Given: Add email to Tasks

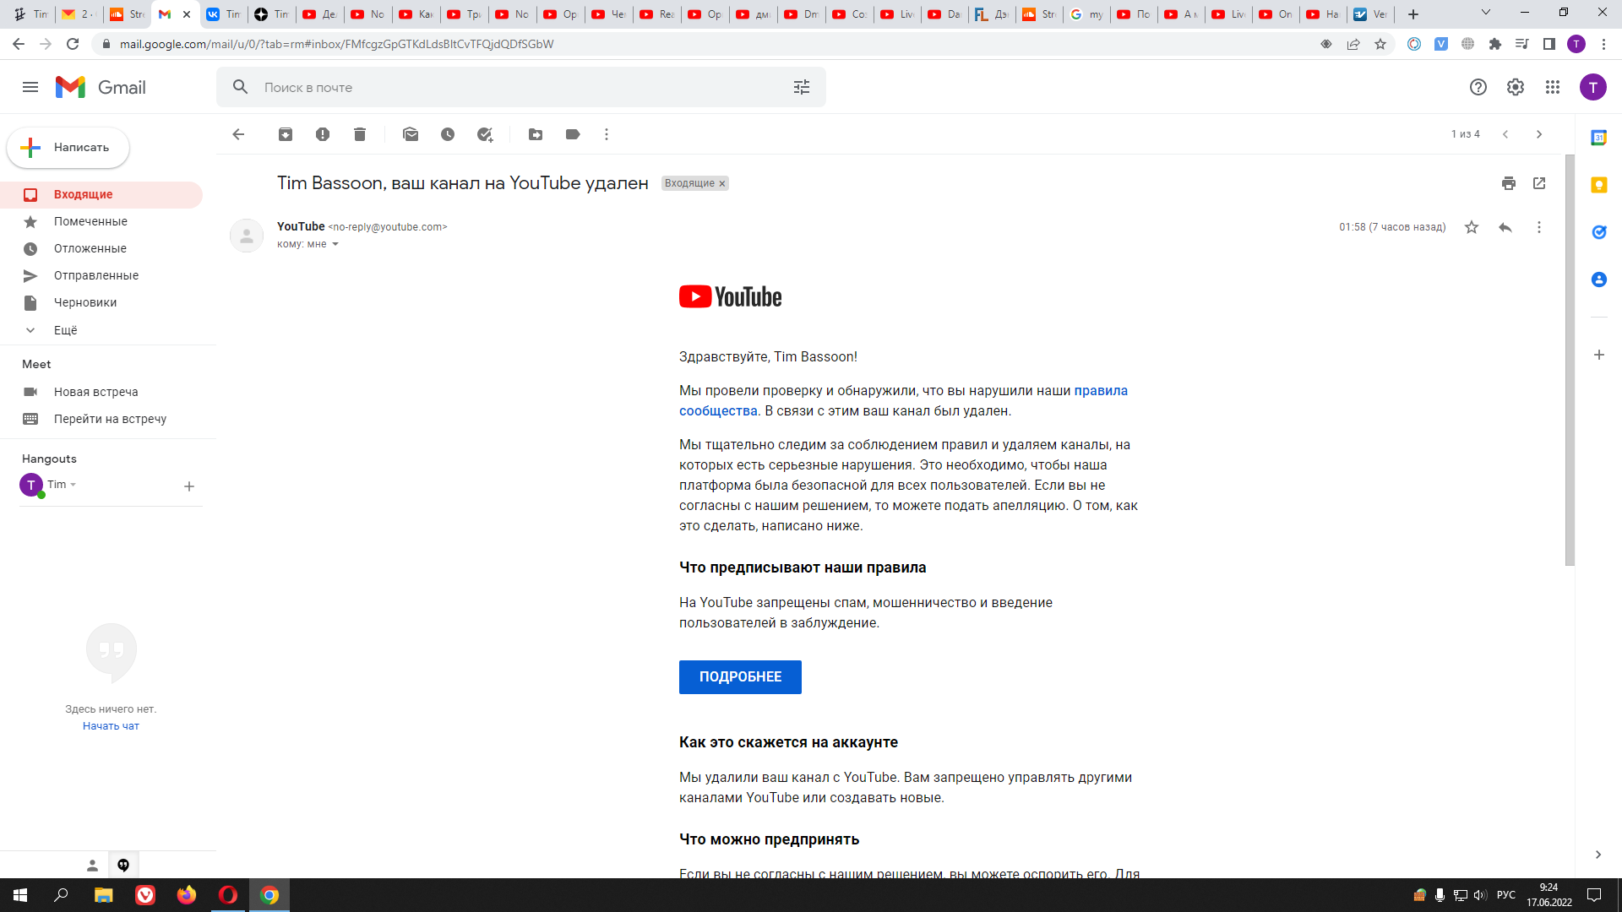Looking at the screenshot, I should coord(485,134).
